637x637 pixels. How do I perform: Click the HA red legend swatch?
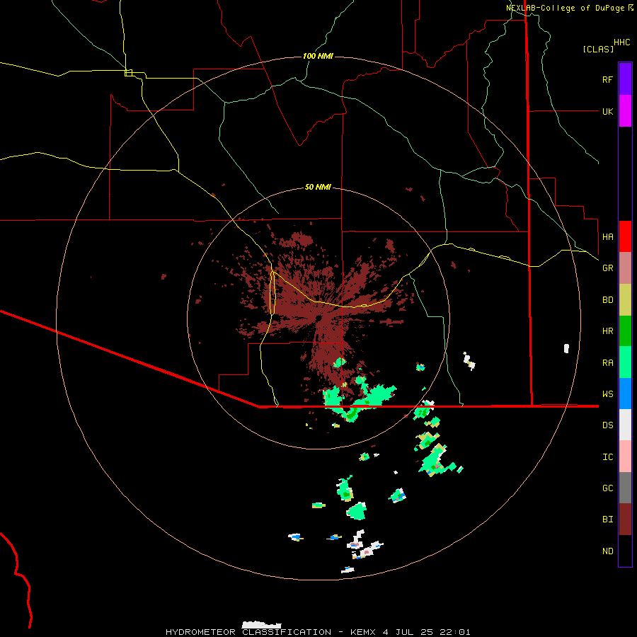coord(625,236)
